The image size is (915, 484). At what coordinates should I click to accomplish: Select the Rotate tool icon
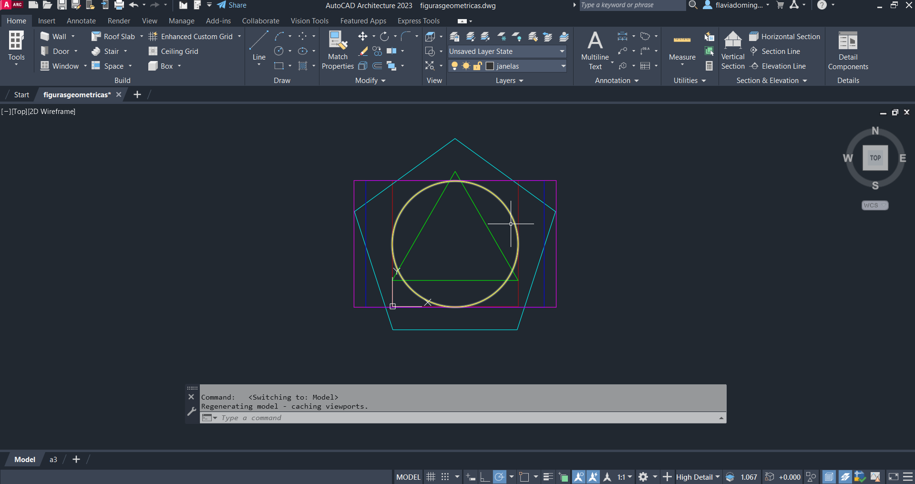pos(384,37)
